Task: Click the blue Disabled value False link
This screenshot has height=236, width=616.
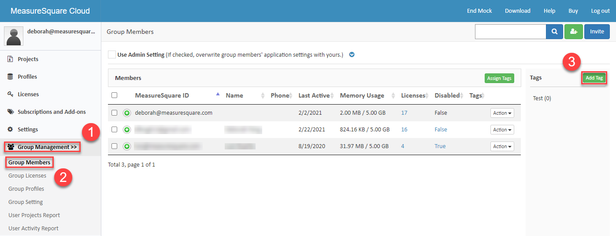Action: tap(441, 130)
